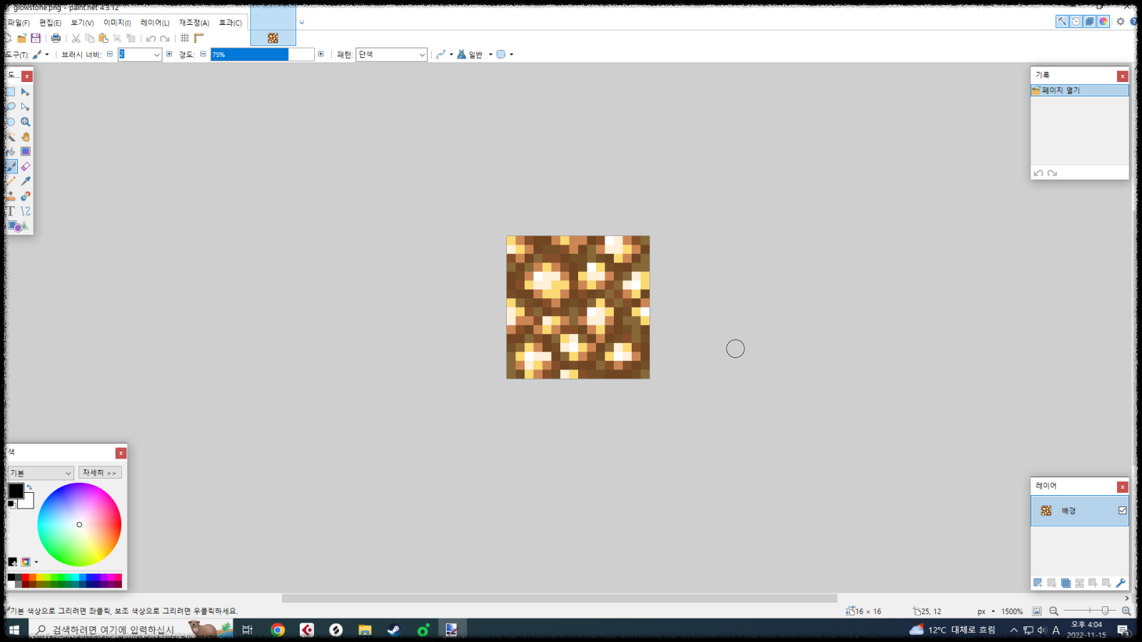Select the Line/Curve tool
The image size is (1142, 642).
click(x=26, y=211)
